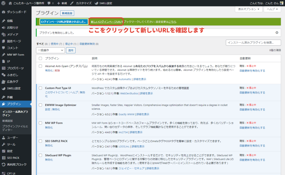The image size is (285, 175).
Task: Click 有効化 under Akismet Anti-Spam
Action: point(49,71)
